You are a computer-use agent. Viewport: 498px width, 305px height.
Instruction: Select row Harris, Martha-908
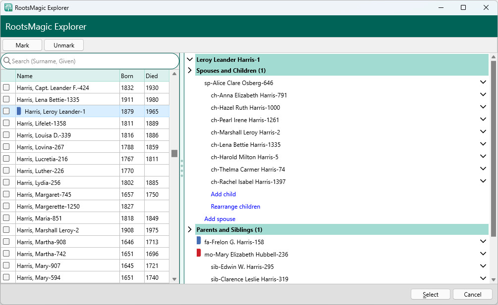coord(85,242)
